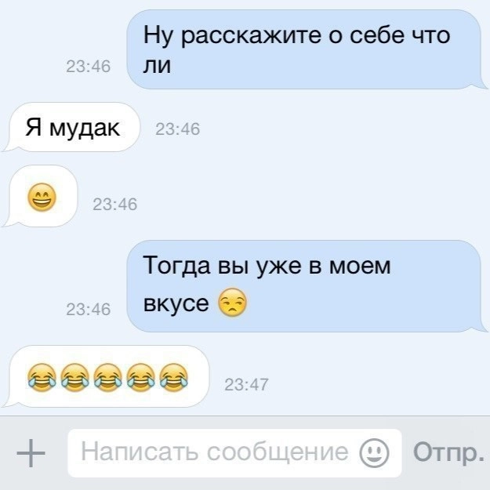This screenshot has height=490, width=490.
Task: Open the emoji picker smiley icon
Action: [x=374, y=453]
